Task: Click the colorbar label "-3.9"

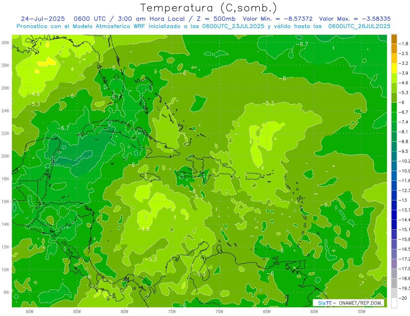Action: pyautogui.click(x=404, y=73)
